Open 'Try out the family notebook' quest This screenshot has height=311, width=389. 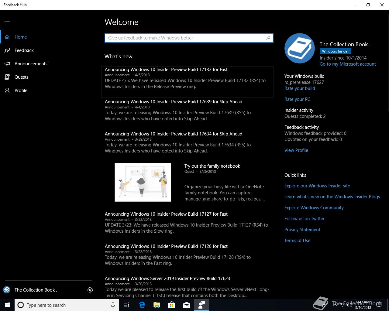212,166
